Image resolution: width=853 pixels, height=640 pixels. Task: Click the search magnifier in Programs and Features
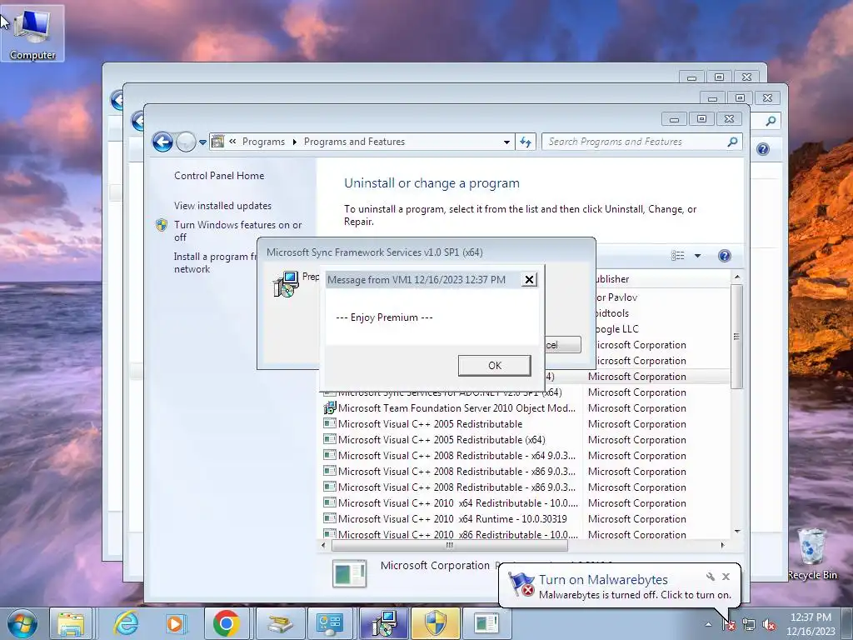point(732,142)
